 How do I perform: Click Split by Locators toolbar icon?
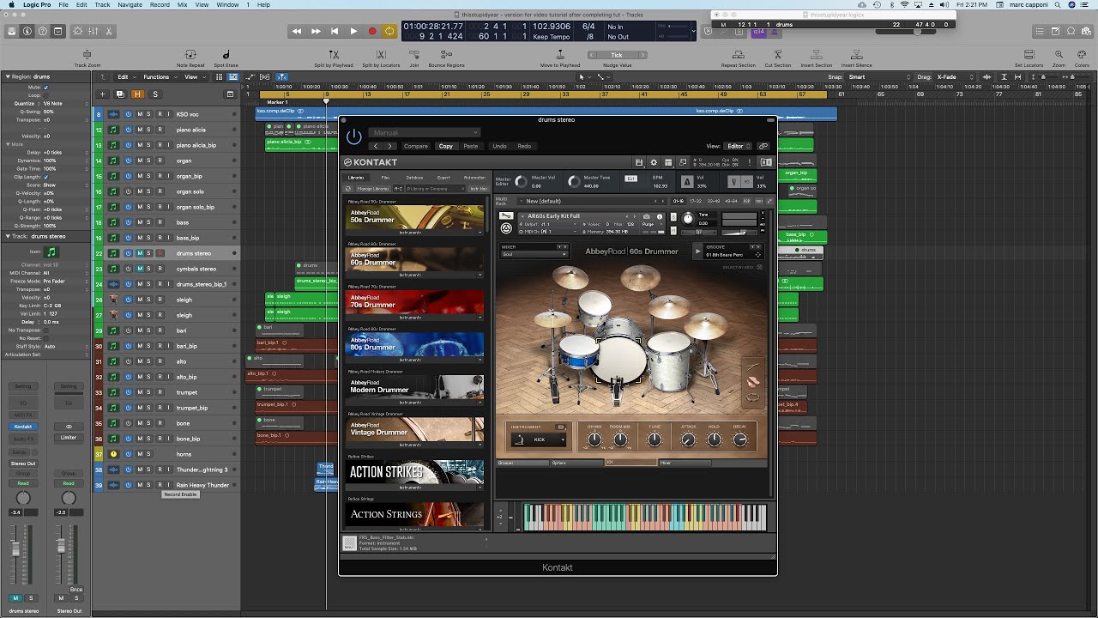[x=381, y=57]
